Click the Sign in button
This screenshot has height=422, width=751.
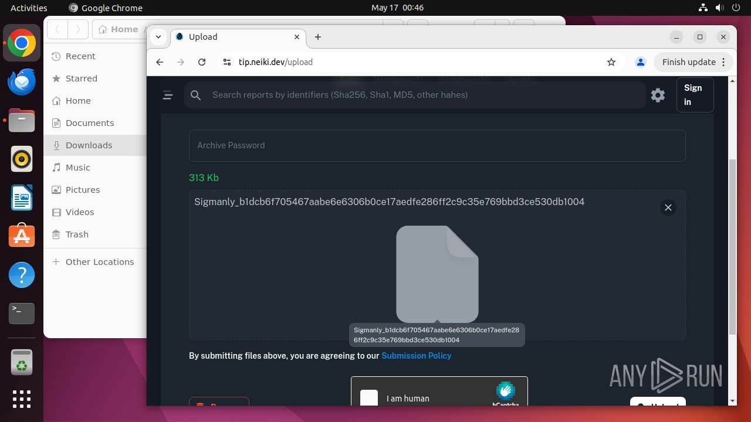tap(695, 95)
